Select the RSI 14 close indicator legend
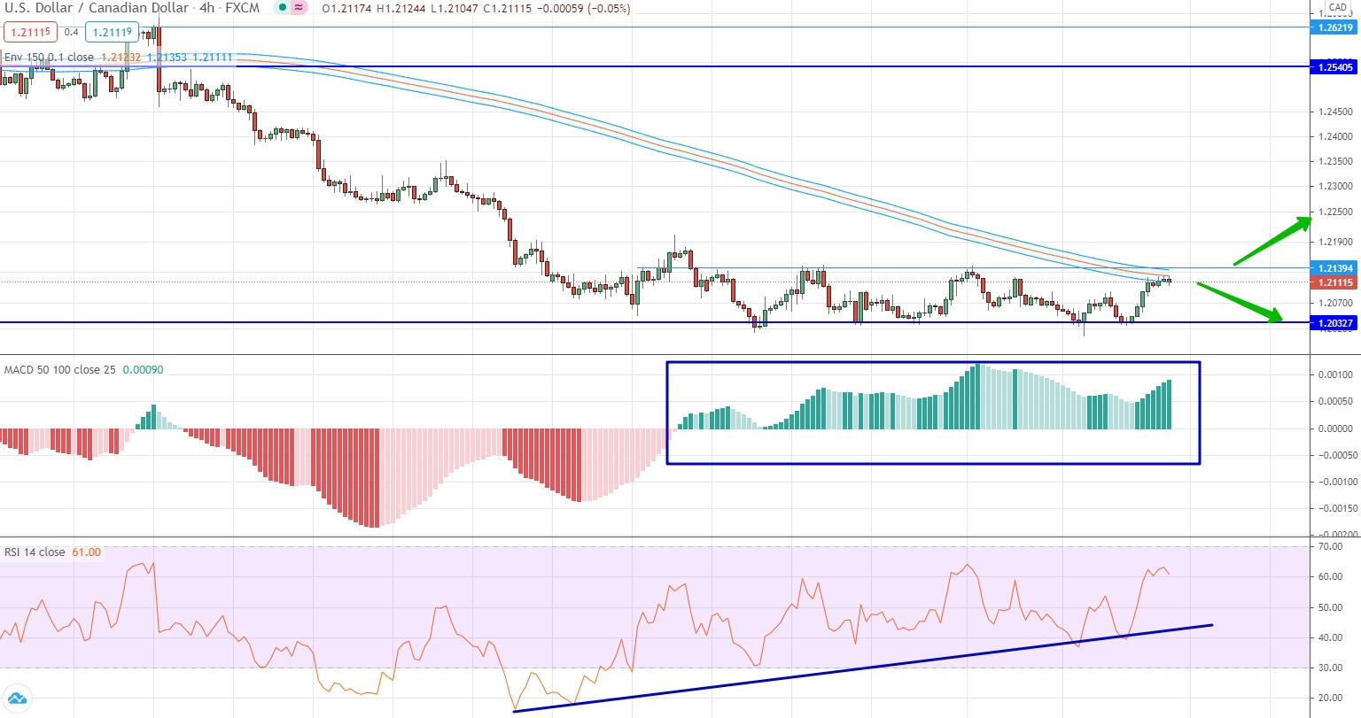Screen dimensions: 1361x718 pos(35,552)
